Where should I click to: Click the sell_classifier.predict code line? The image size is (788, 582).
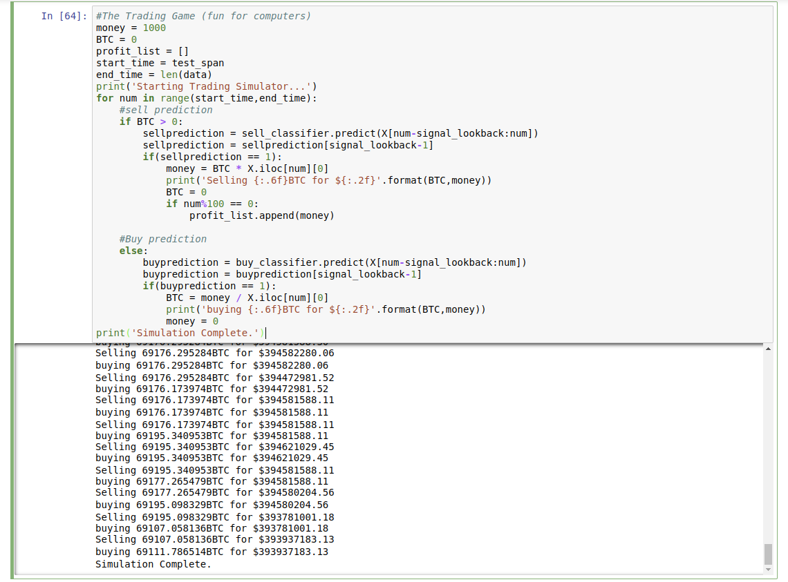(340, 133)
